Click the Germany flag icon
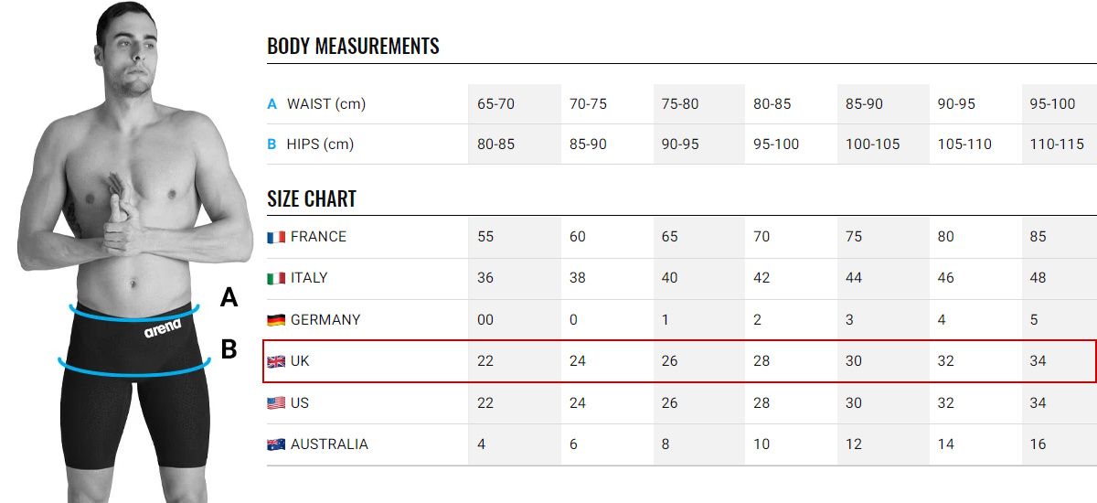 tap(276, 320)
